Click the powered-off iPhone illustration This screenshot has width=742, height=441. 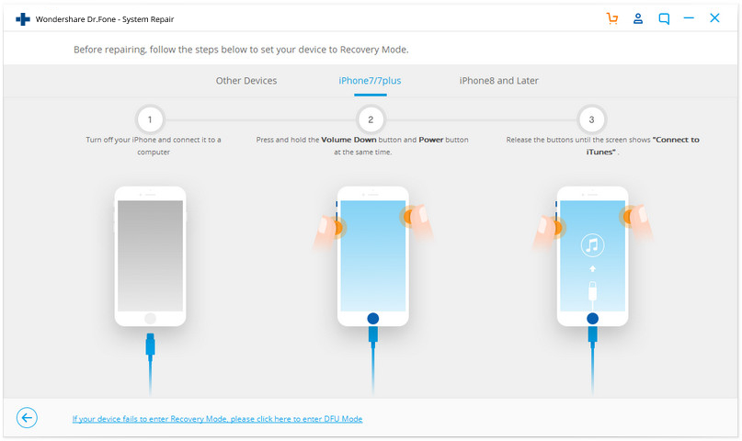[x=150, y=256]
